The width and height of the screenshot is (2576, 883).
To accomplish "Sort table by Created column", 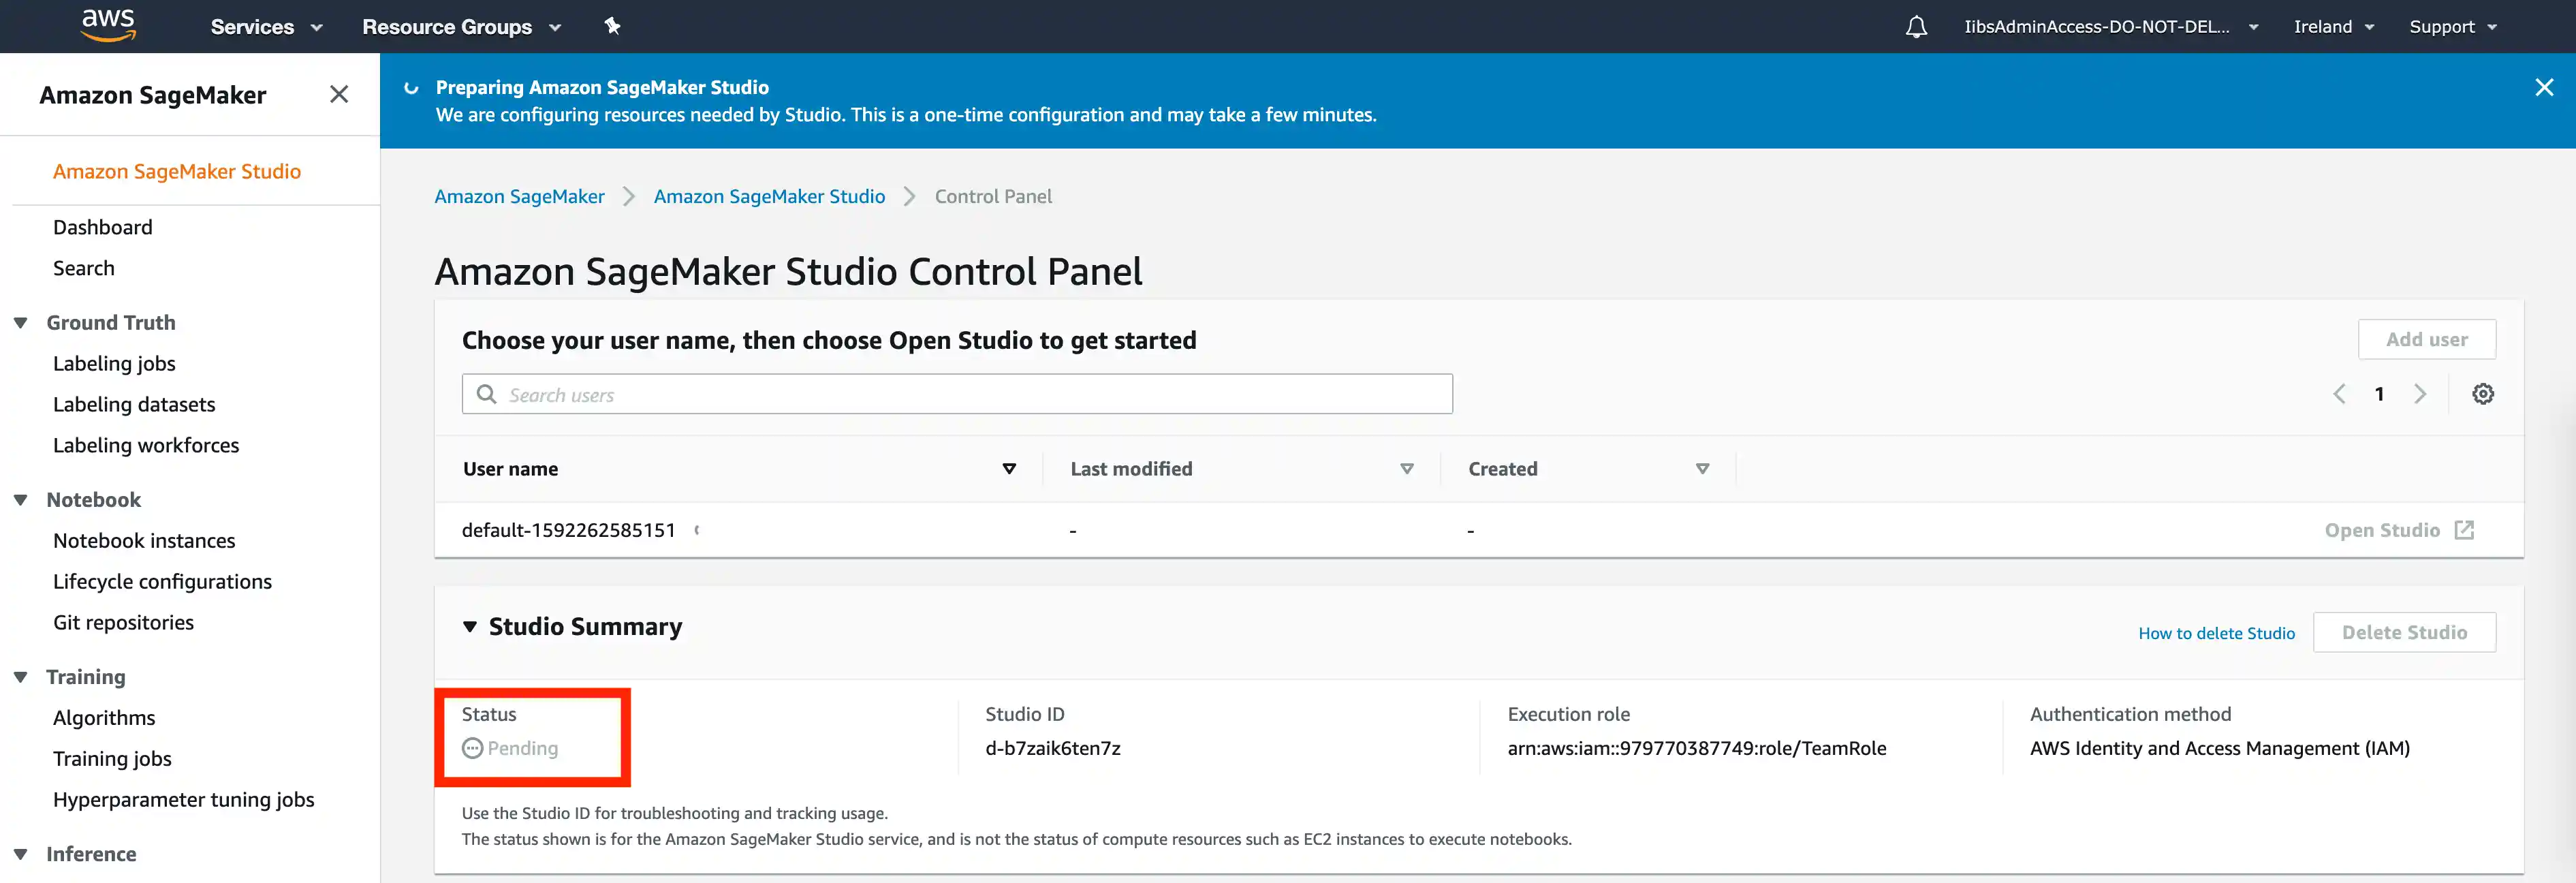I will (1702, 469).
